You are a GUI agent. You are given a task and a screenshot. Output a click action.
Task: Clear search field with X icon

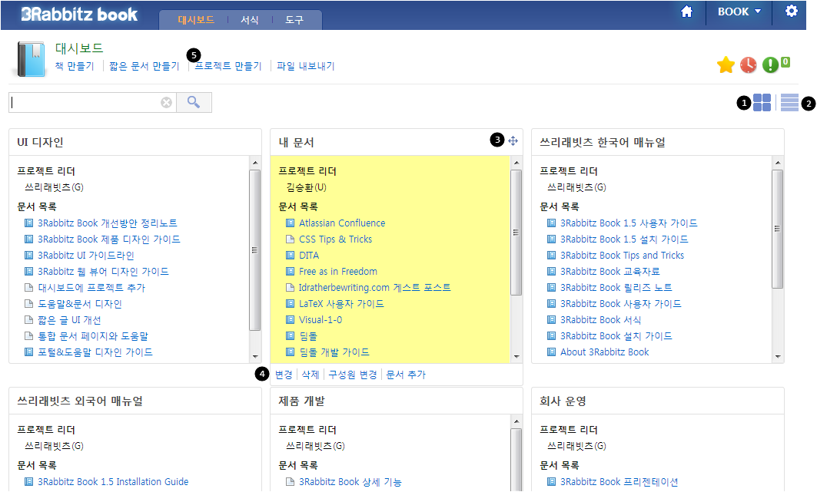pyautogui.click(x=166, y=103)
